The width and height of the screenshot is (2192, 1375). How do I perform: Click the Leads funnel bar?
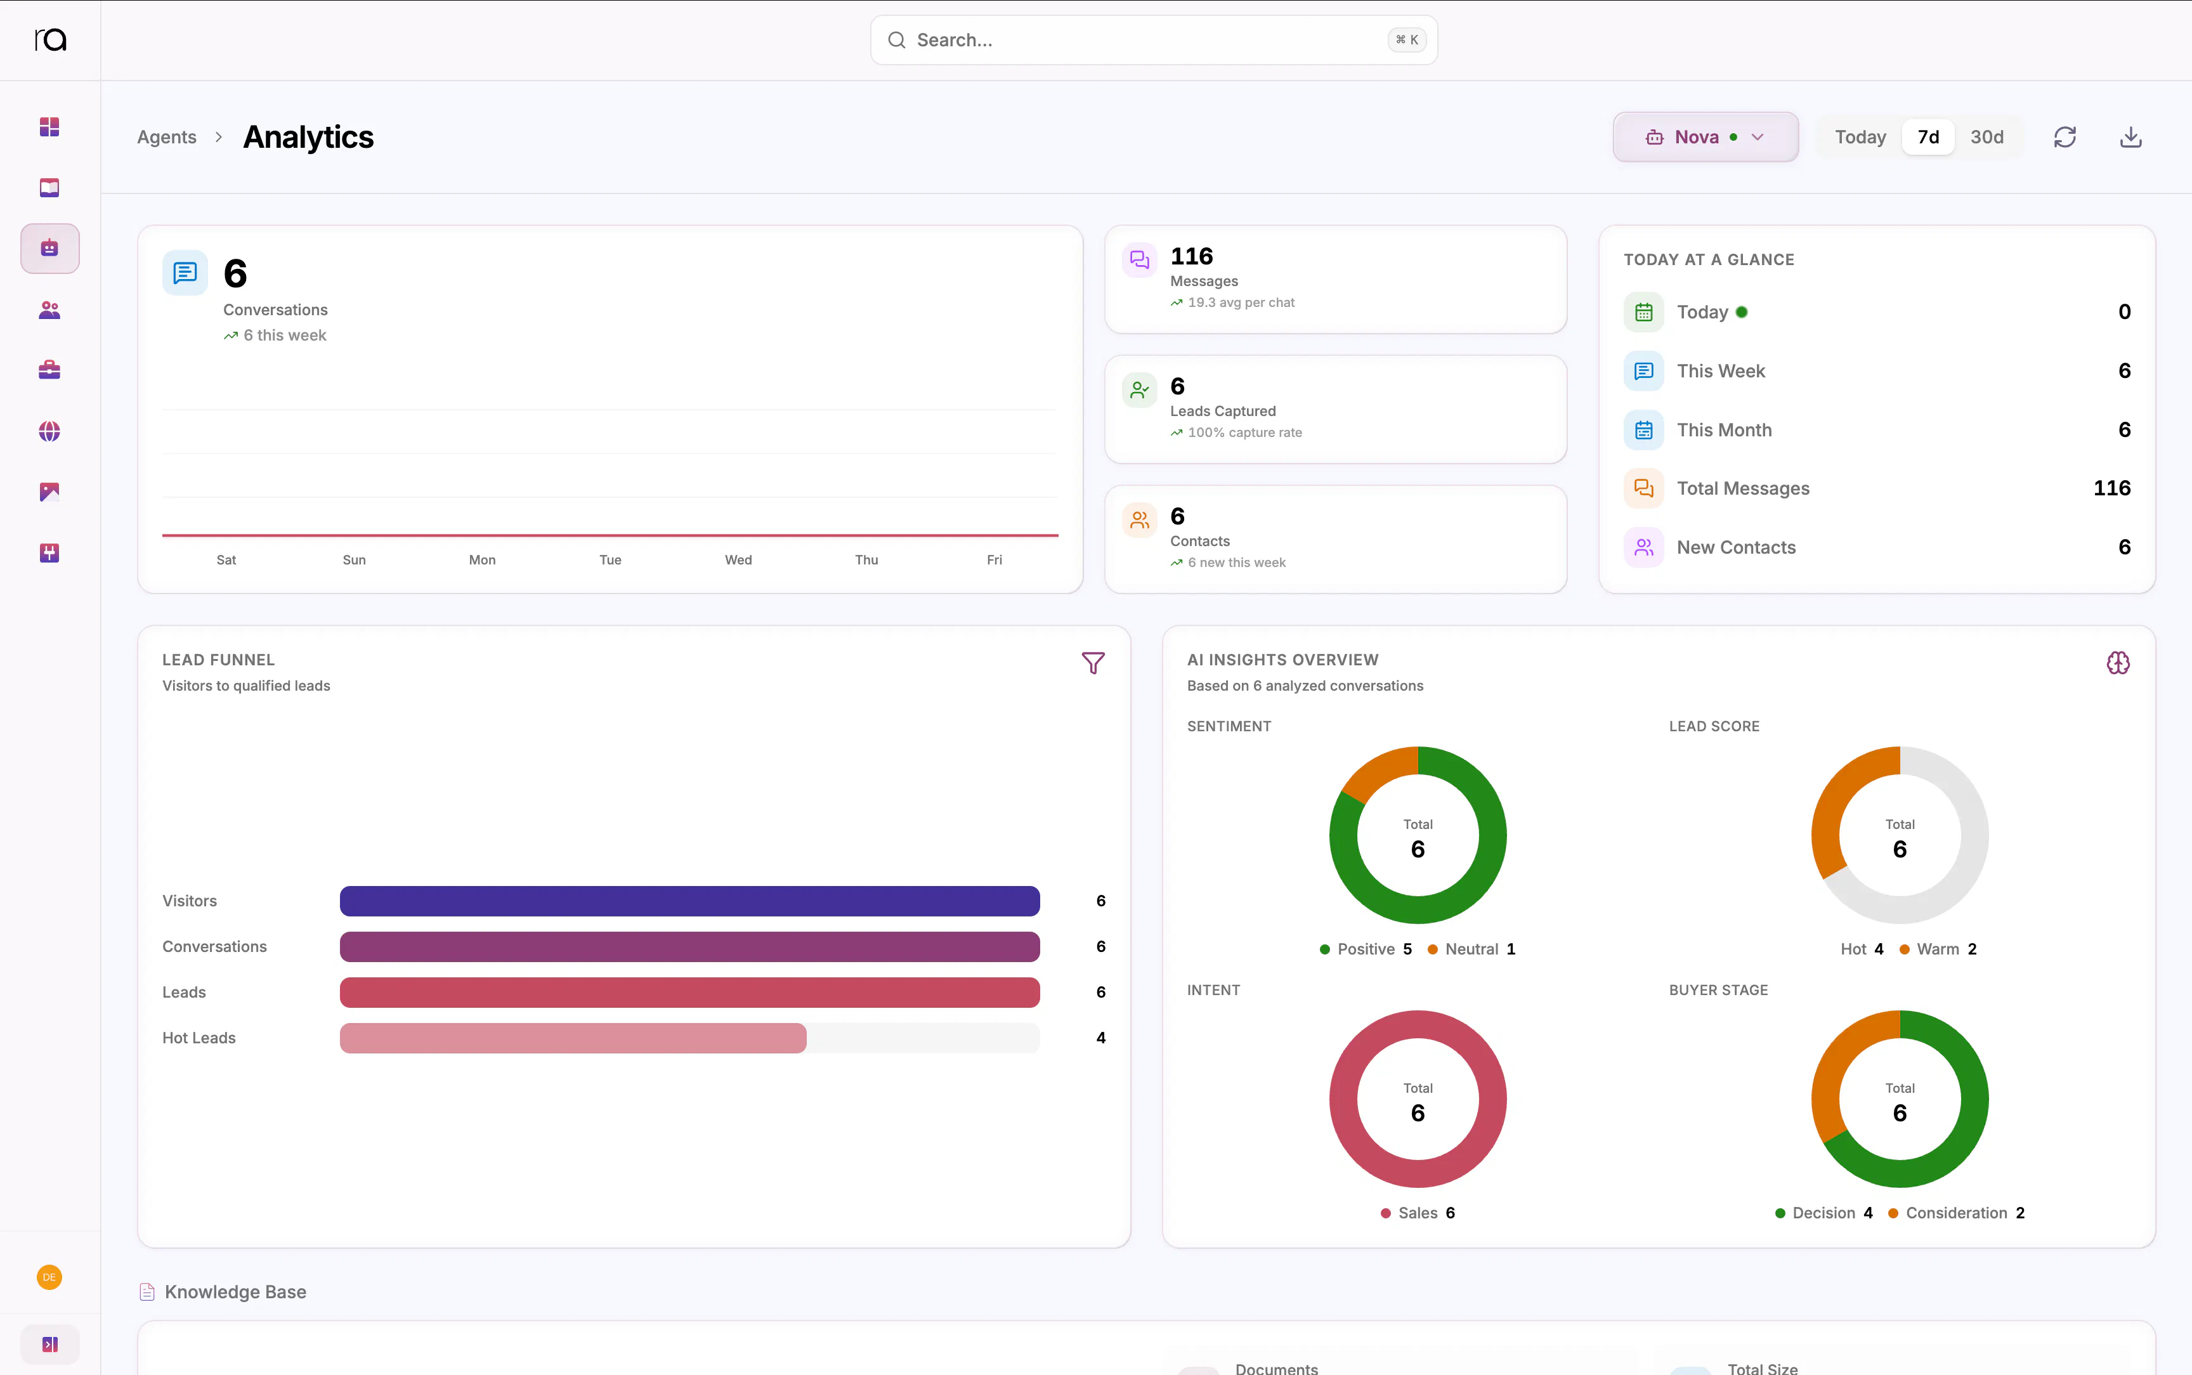pyautogui.click(x=690, y=992)
